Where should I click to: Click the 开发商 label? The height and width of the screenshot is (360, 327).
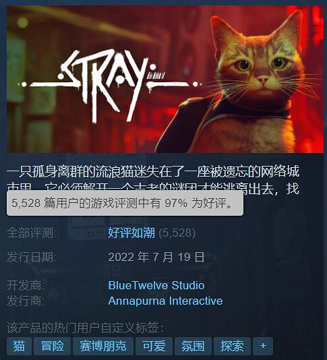click(x=25, y=285)
